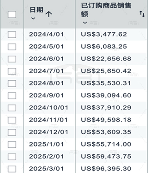Mark the 2024/7/01 row checkbox
The width and height of the screenshot is (148, 173).
tap(12, 71)
